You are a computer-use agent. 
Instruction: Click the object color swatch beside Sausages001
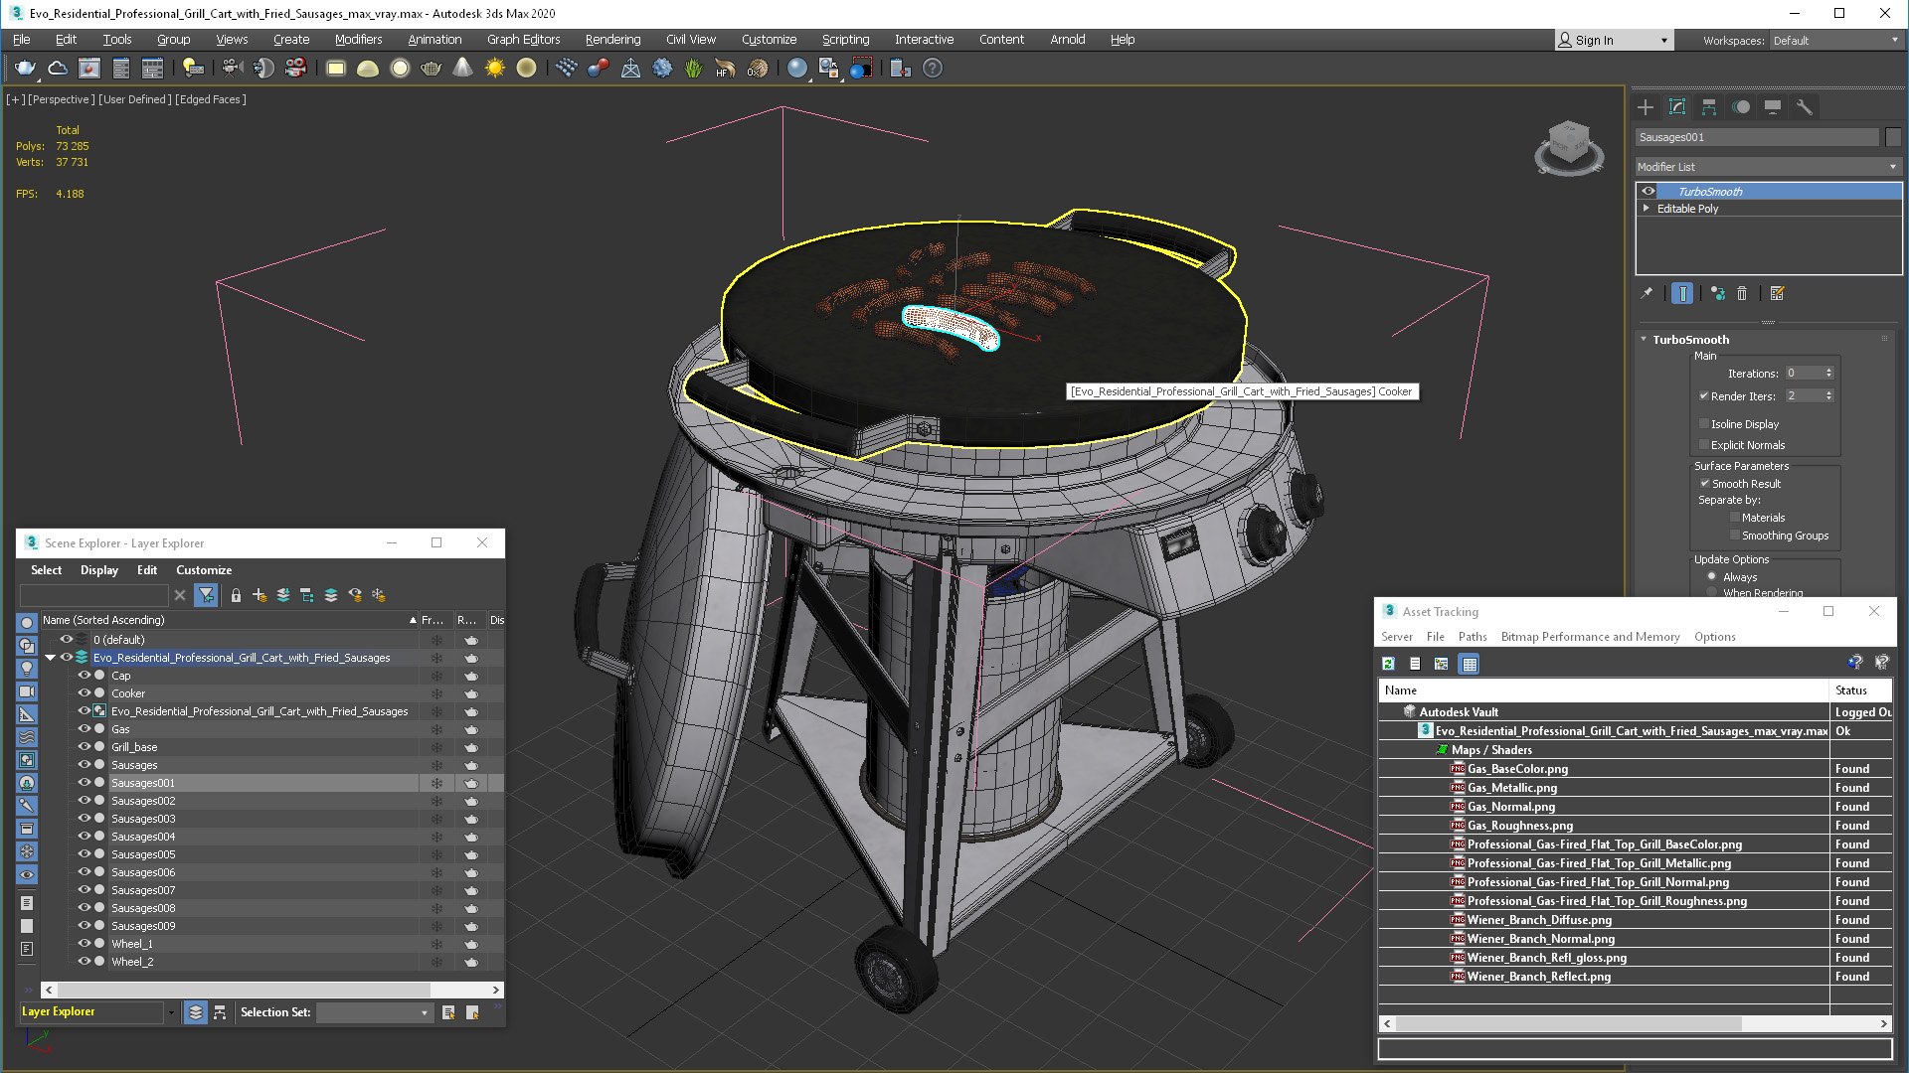pos(1893,137)
